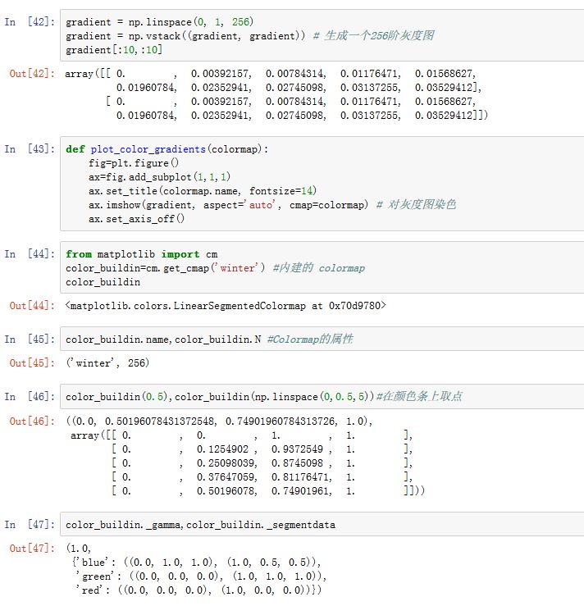Image resolution: width=584 pixels, height=606 pixels.
Task: Click array value 0.1254902
Action: (222, 449)
